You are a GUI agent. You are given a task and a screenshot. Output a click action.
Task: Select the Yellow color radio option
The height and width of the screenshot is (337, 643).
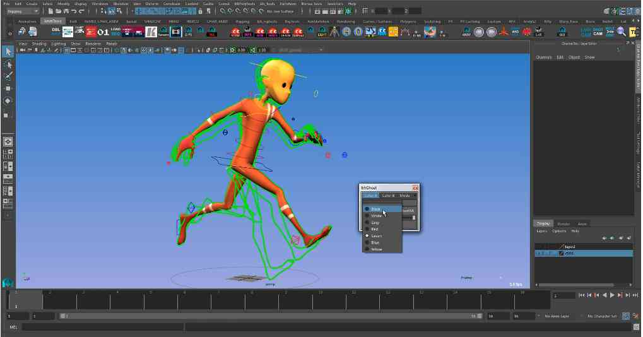click(367, 249)
